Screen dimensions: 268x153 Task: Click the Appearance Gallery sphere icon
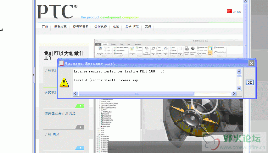click(x=193, y=48)
